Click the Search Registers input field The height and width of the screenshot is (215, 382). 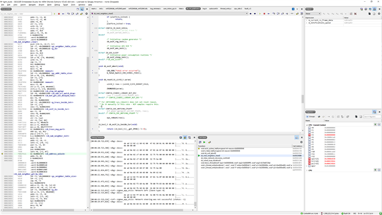[x=372, y=117]
